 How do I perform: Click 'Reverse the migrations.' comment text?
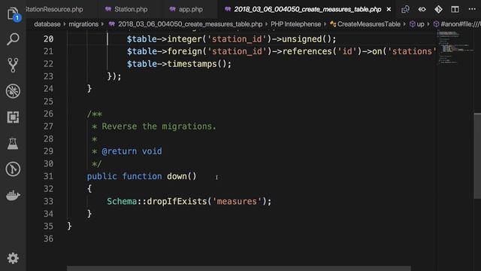(x=159, y=126)
